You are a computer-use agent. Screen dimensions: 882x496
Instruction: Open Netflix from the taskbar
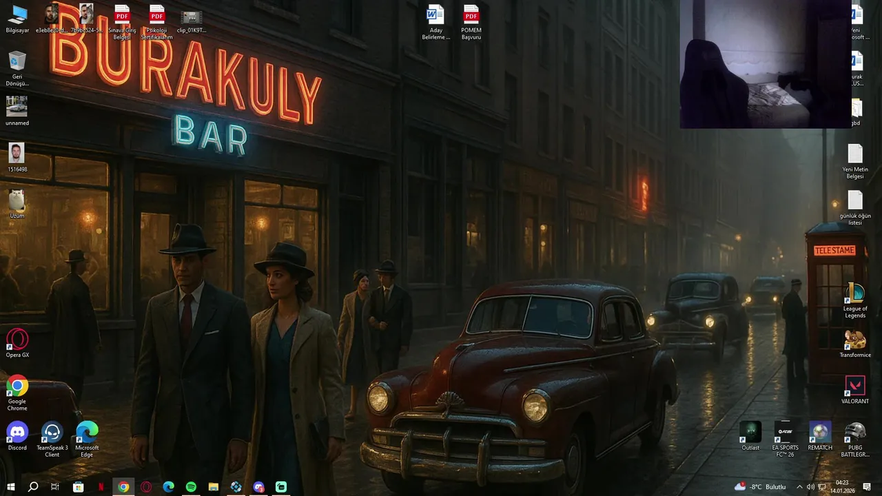tap(101, 487)
